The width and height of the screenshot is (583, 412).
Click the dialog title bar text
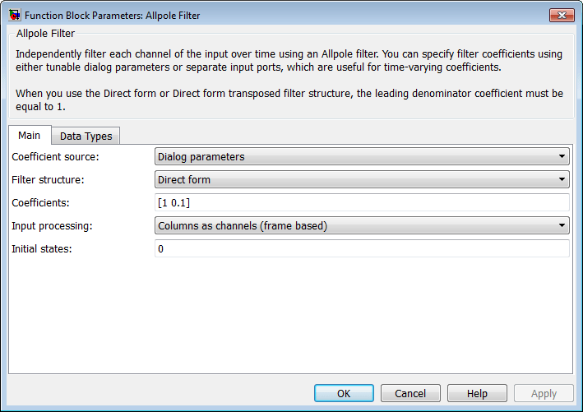[112, 15]
